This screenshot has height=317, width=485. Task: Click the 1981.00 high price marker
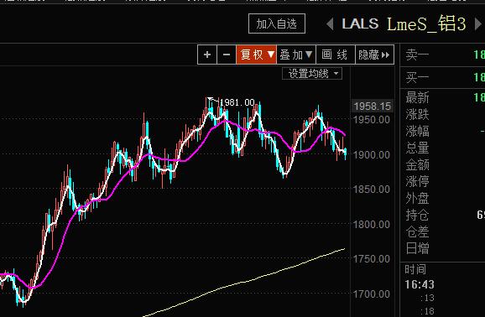point(237,102)
